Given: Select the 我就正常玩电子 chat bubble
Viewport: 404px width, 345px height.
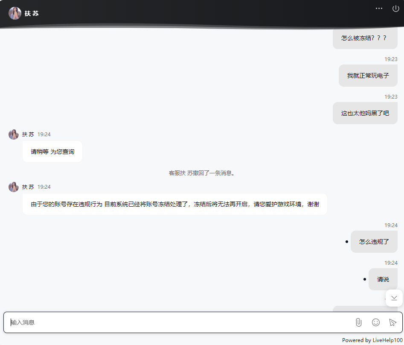Looking at the screenshot, I should [x=368, y=76].
